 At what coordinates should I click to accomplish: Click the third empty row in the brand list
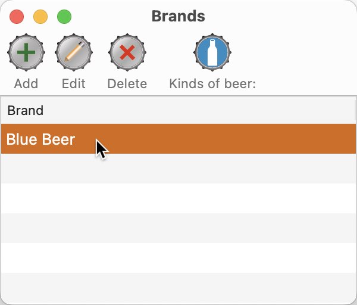click(178, 228)
